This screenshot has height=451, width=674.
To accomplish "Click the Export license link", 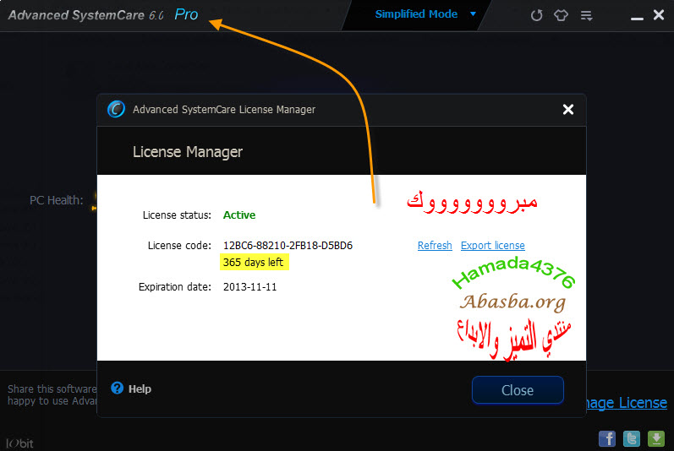I will coord(493,246).
